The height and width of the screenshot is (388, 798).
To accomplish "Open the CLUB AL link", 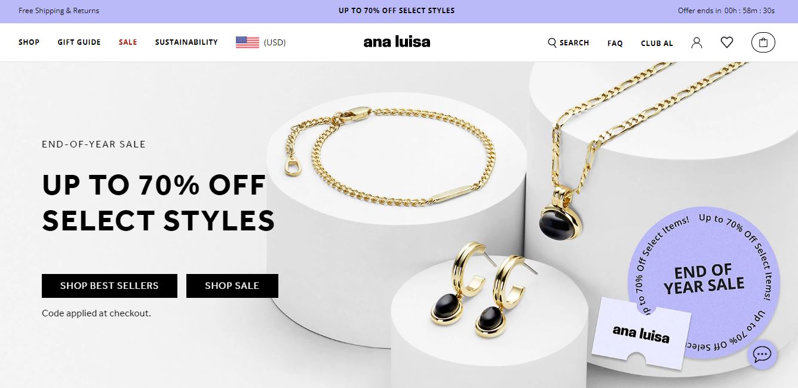I will pos(657,43).
